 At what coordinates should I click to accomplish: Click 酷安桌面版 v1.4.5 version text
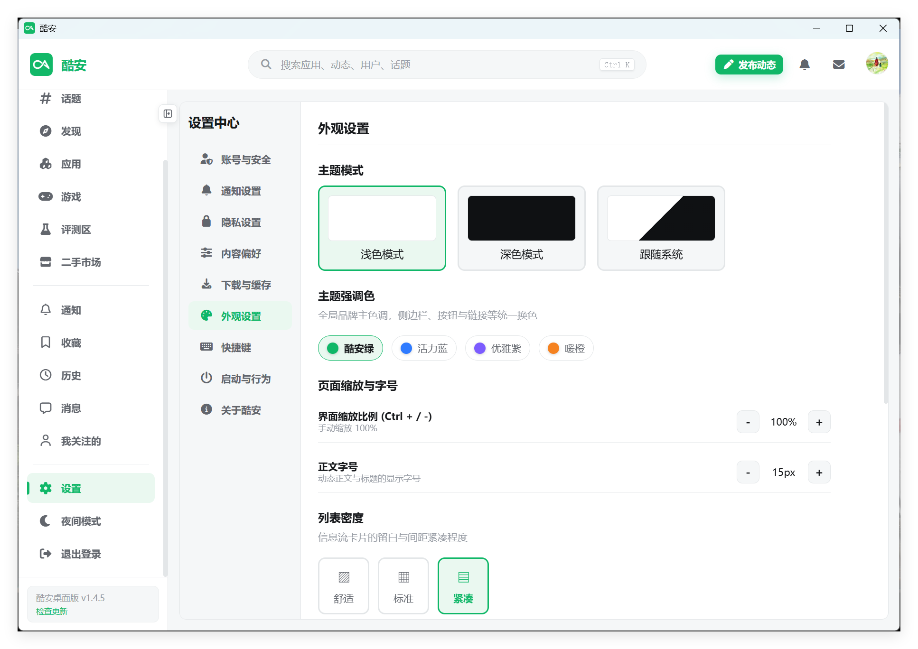70,598
